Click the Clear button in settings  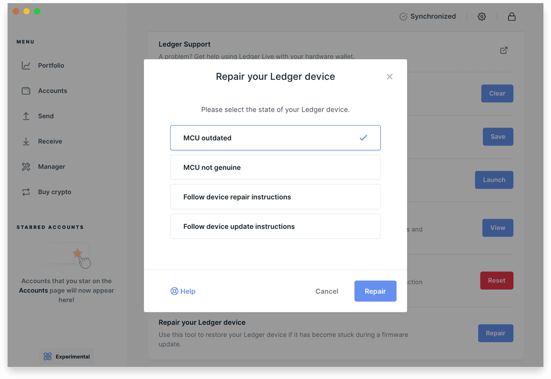497,93
